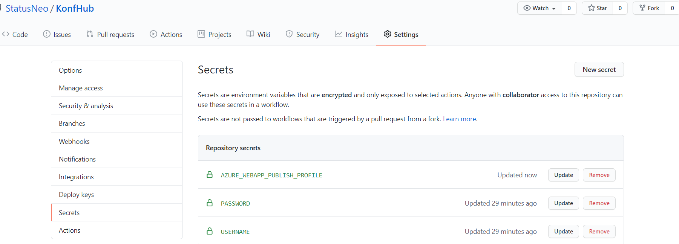Open the Actions tab in top navigation
Viewport: 679px width, 244px height.
[x=166, y=34]
